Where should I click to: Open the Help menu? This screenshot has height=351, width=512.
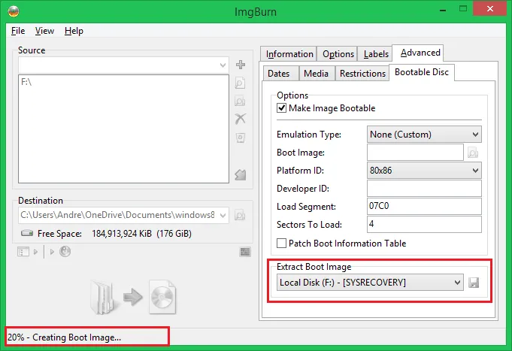(x=74, y=31)
